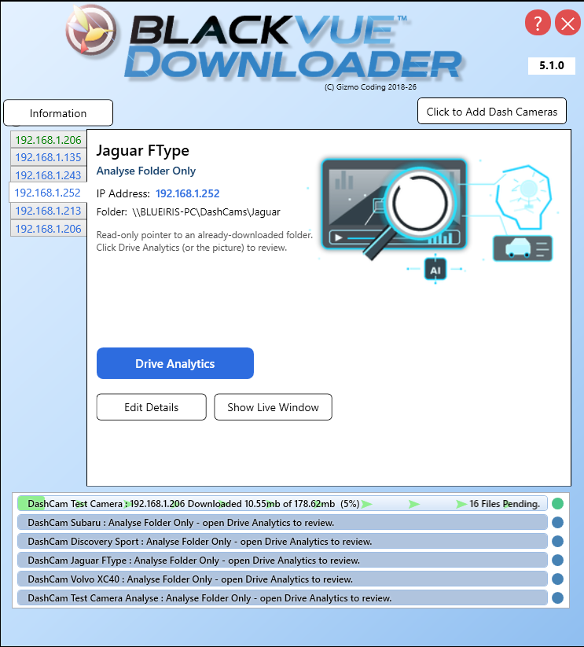Follow the 192.168.1.252 IP Address link
The image size is (584, 647).
[188, 193]
